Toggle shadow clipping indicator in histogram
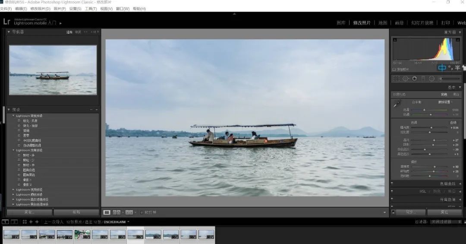The height and width of the screenshot is (244, 466). 395,40
